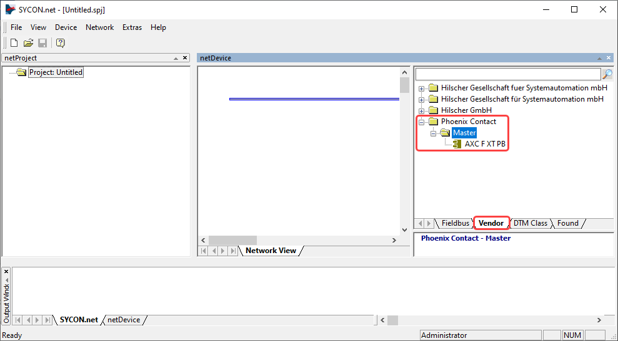The image size is (618, 341).
Task: Collapse the Master folder node
Action: tap(433, 134)
